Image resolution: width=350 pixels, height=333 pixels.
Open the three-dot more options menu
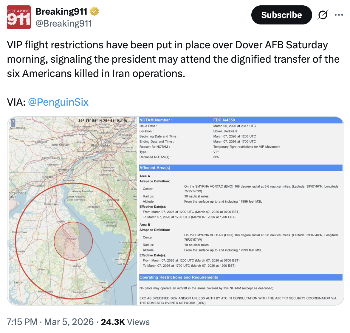tap(339, 15)
